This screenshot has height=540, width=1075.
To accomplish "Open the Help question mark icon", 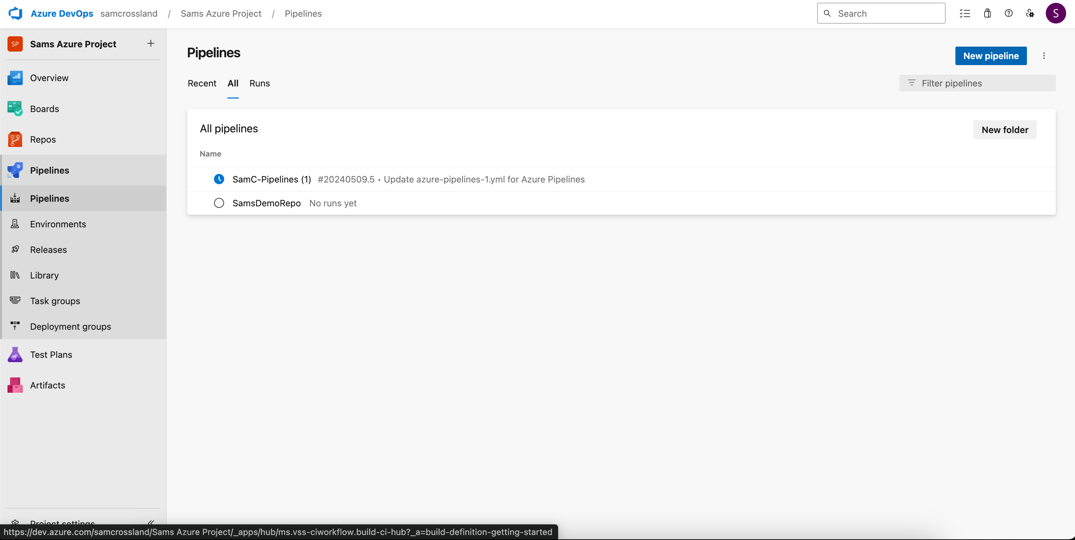I will [x=1009, y=14].
